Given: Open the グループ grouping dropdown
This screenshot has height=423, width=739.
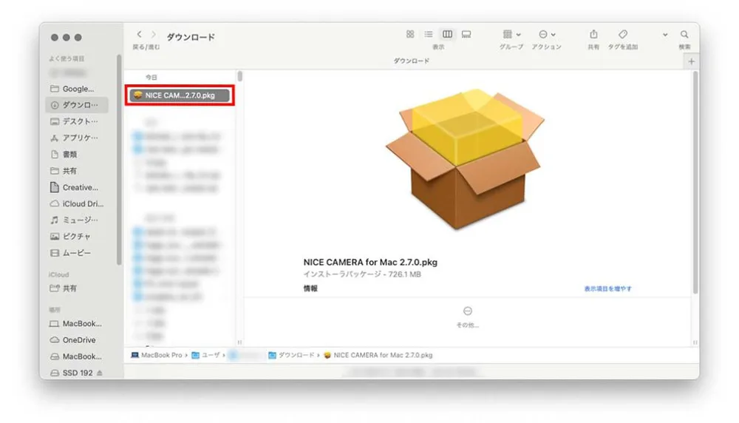Looking at the screenshot, I should tap(511, 35).
